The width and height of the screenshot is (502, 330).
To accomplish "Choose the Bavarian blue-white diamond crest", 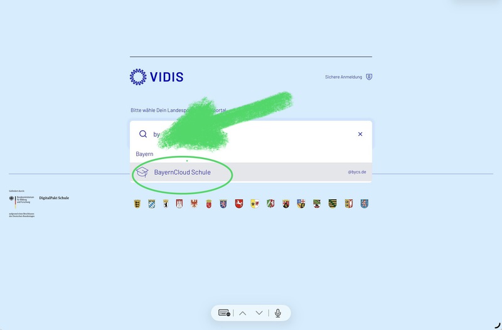I will [x=152, y=204].
